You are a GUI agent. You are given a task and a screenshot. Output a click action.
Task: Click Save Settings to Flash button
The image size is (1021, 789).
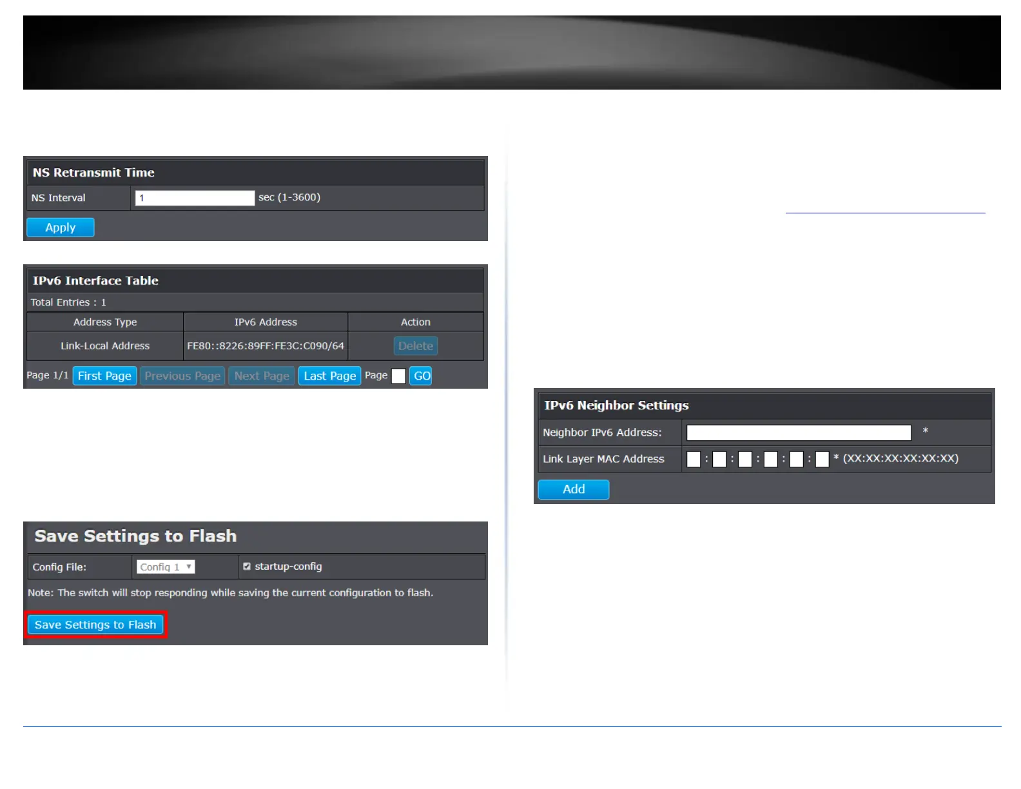(95, 625)
